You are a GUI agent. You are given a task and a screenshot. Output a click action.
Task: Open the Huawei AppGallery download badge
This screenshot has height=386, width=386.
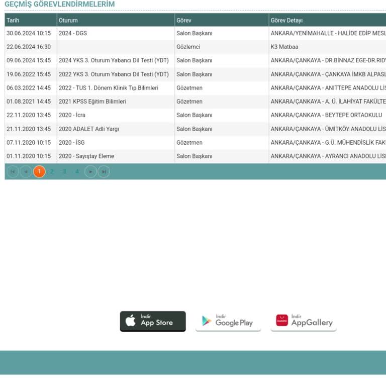tap(304, 322)
